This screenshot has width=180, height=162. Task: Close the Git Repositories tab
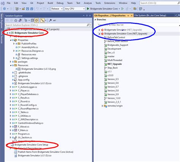131,16
